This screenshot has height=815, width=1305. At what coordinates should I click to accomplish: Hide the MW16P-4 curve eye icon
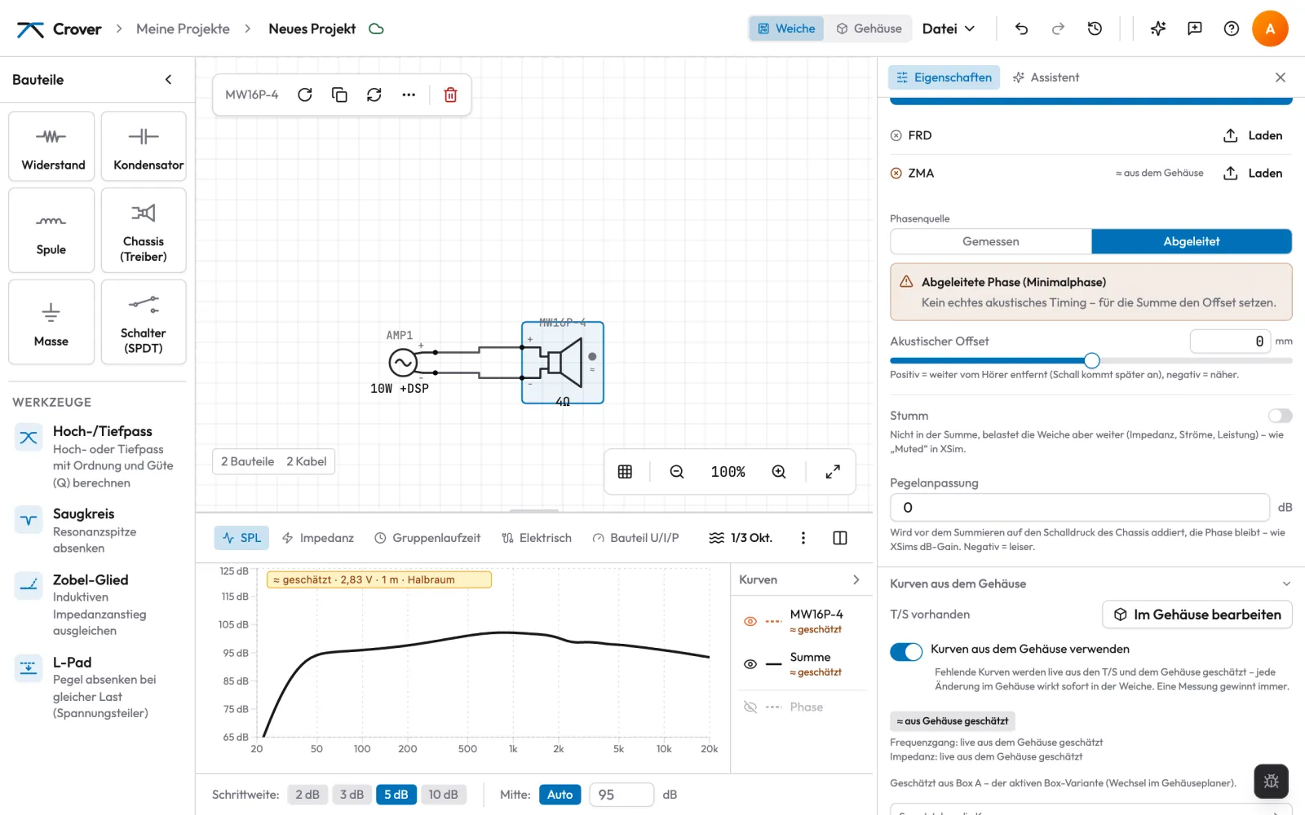point(750,621)
